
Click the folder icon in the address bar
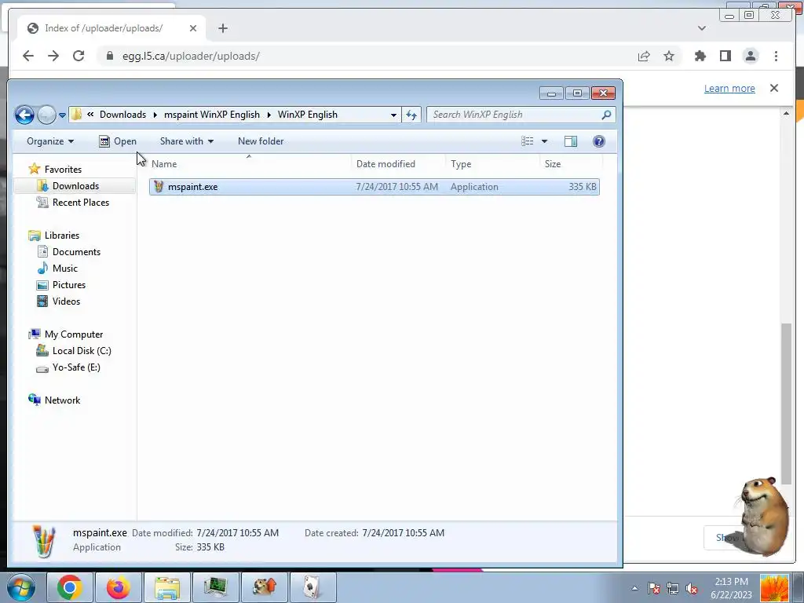click(x=76, y=115)
